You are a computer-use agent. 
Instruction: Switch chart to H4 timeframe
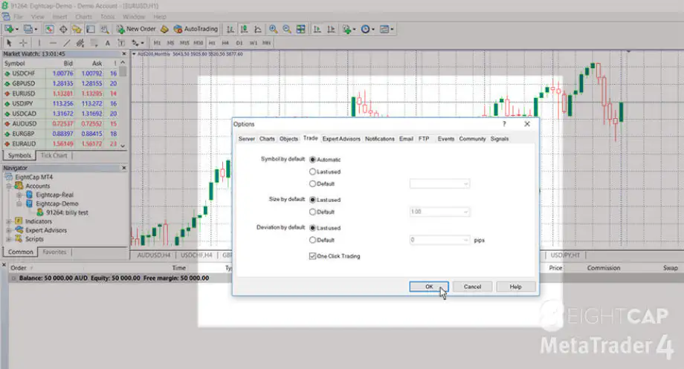coord(226,42)
